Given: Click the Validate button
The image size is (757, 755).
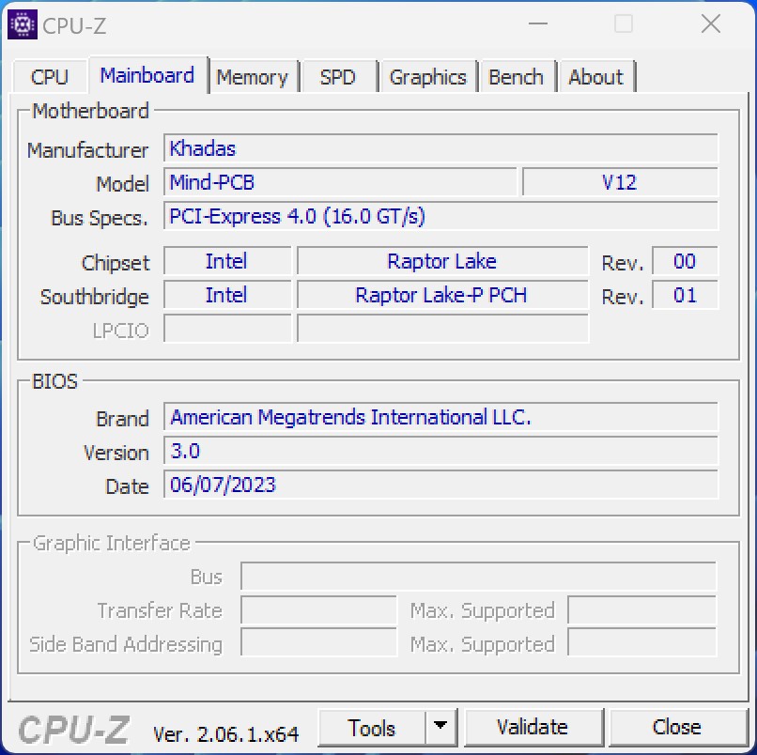Looking at the screenshot, I should pos(533,727).
